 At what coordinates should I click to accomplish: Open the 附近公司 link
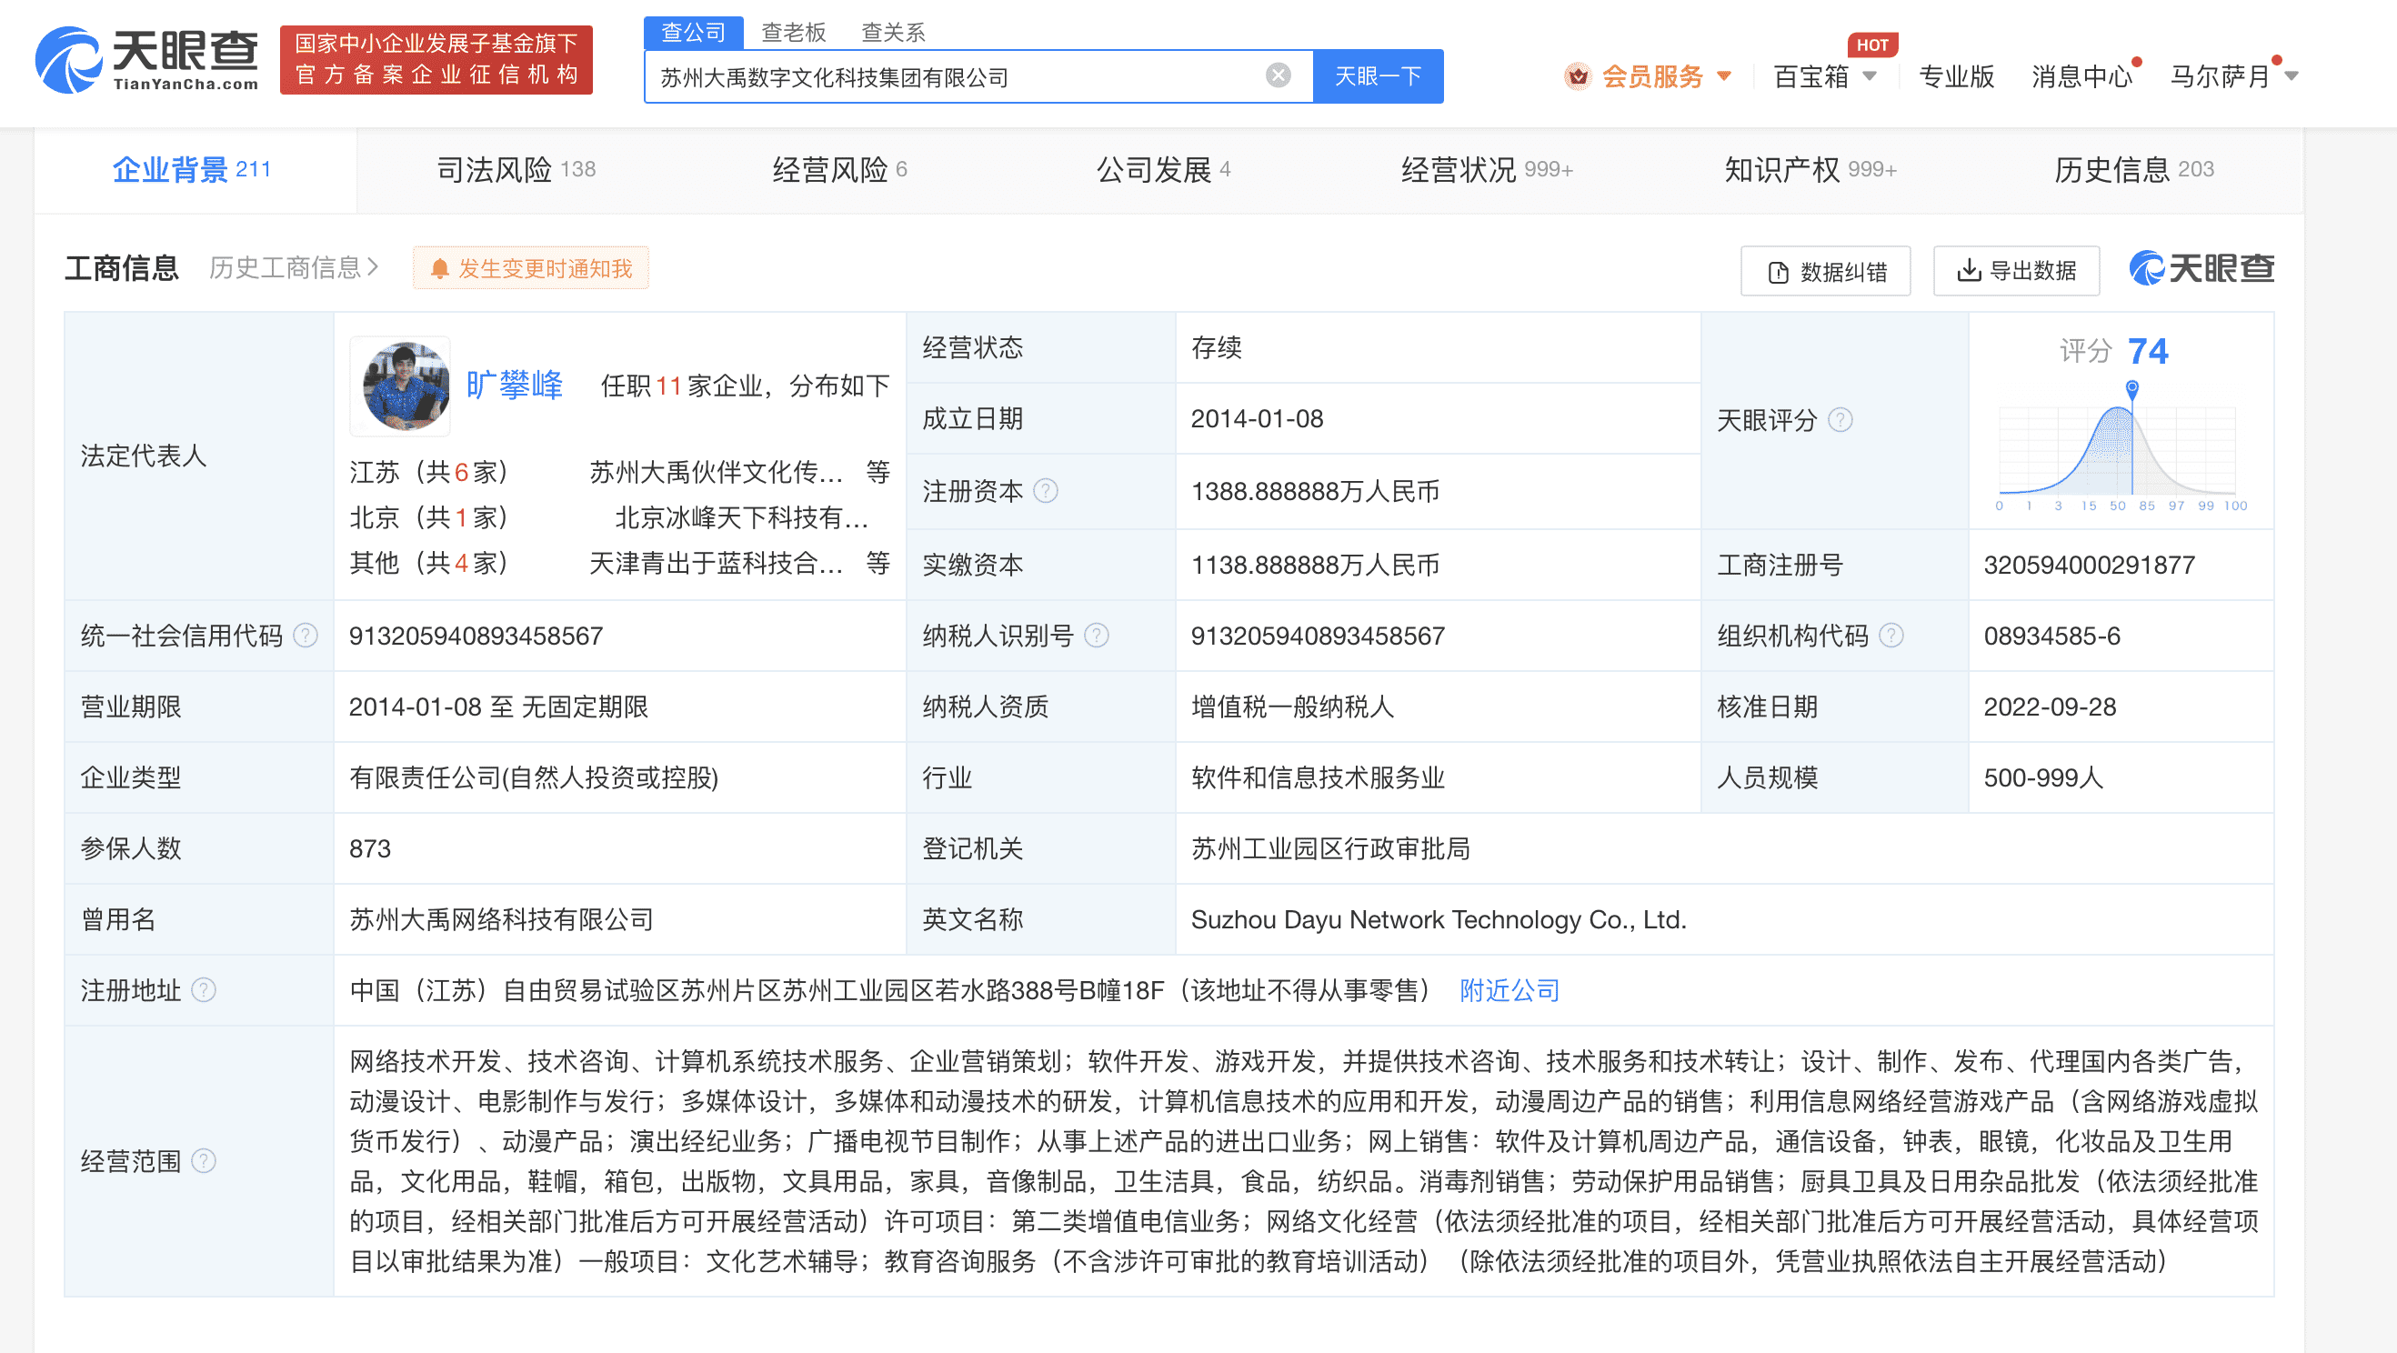pos(1509,990)
